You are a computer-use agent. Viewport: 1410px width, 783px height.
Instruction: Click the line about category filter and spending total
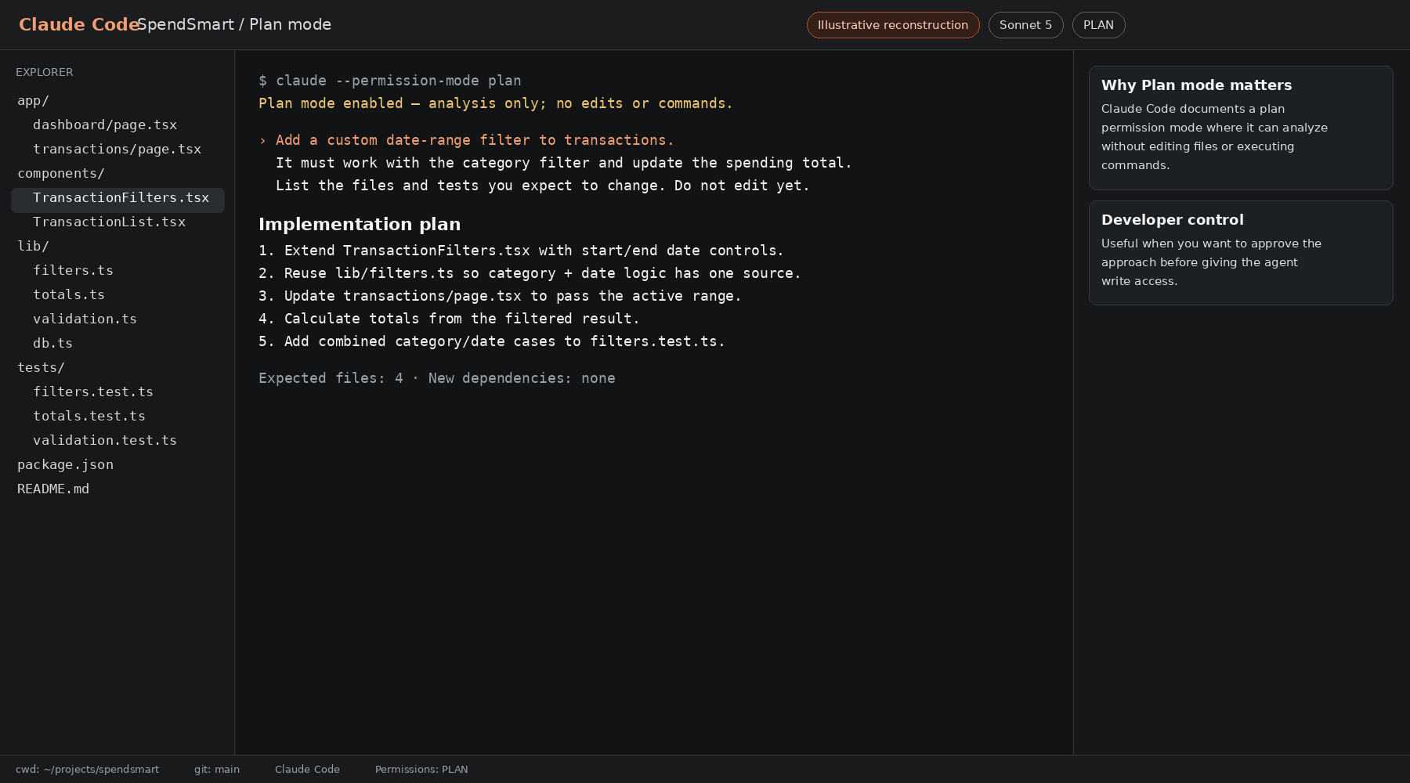point(564,163)
